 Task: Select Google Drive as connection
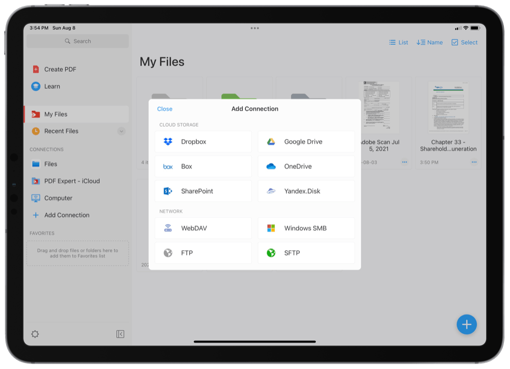(306, 142)
